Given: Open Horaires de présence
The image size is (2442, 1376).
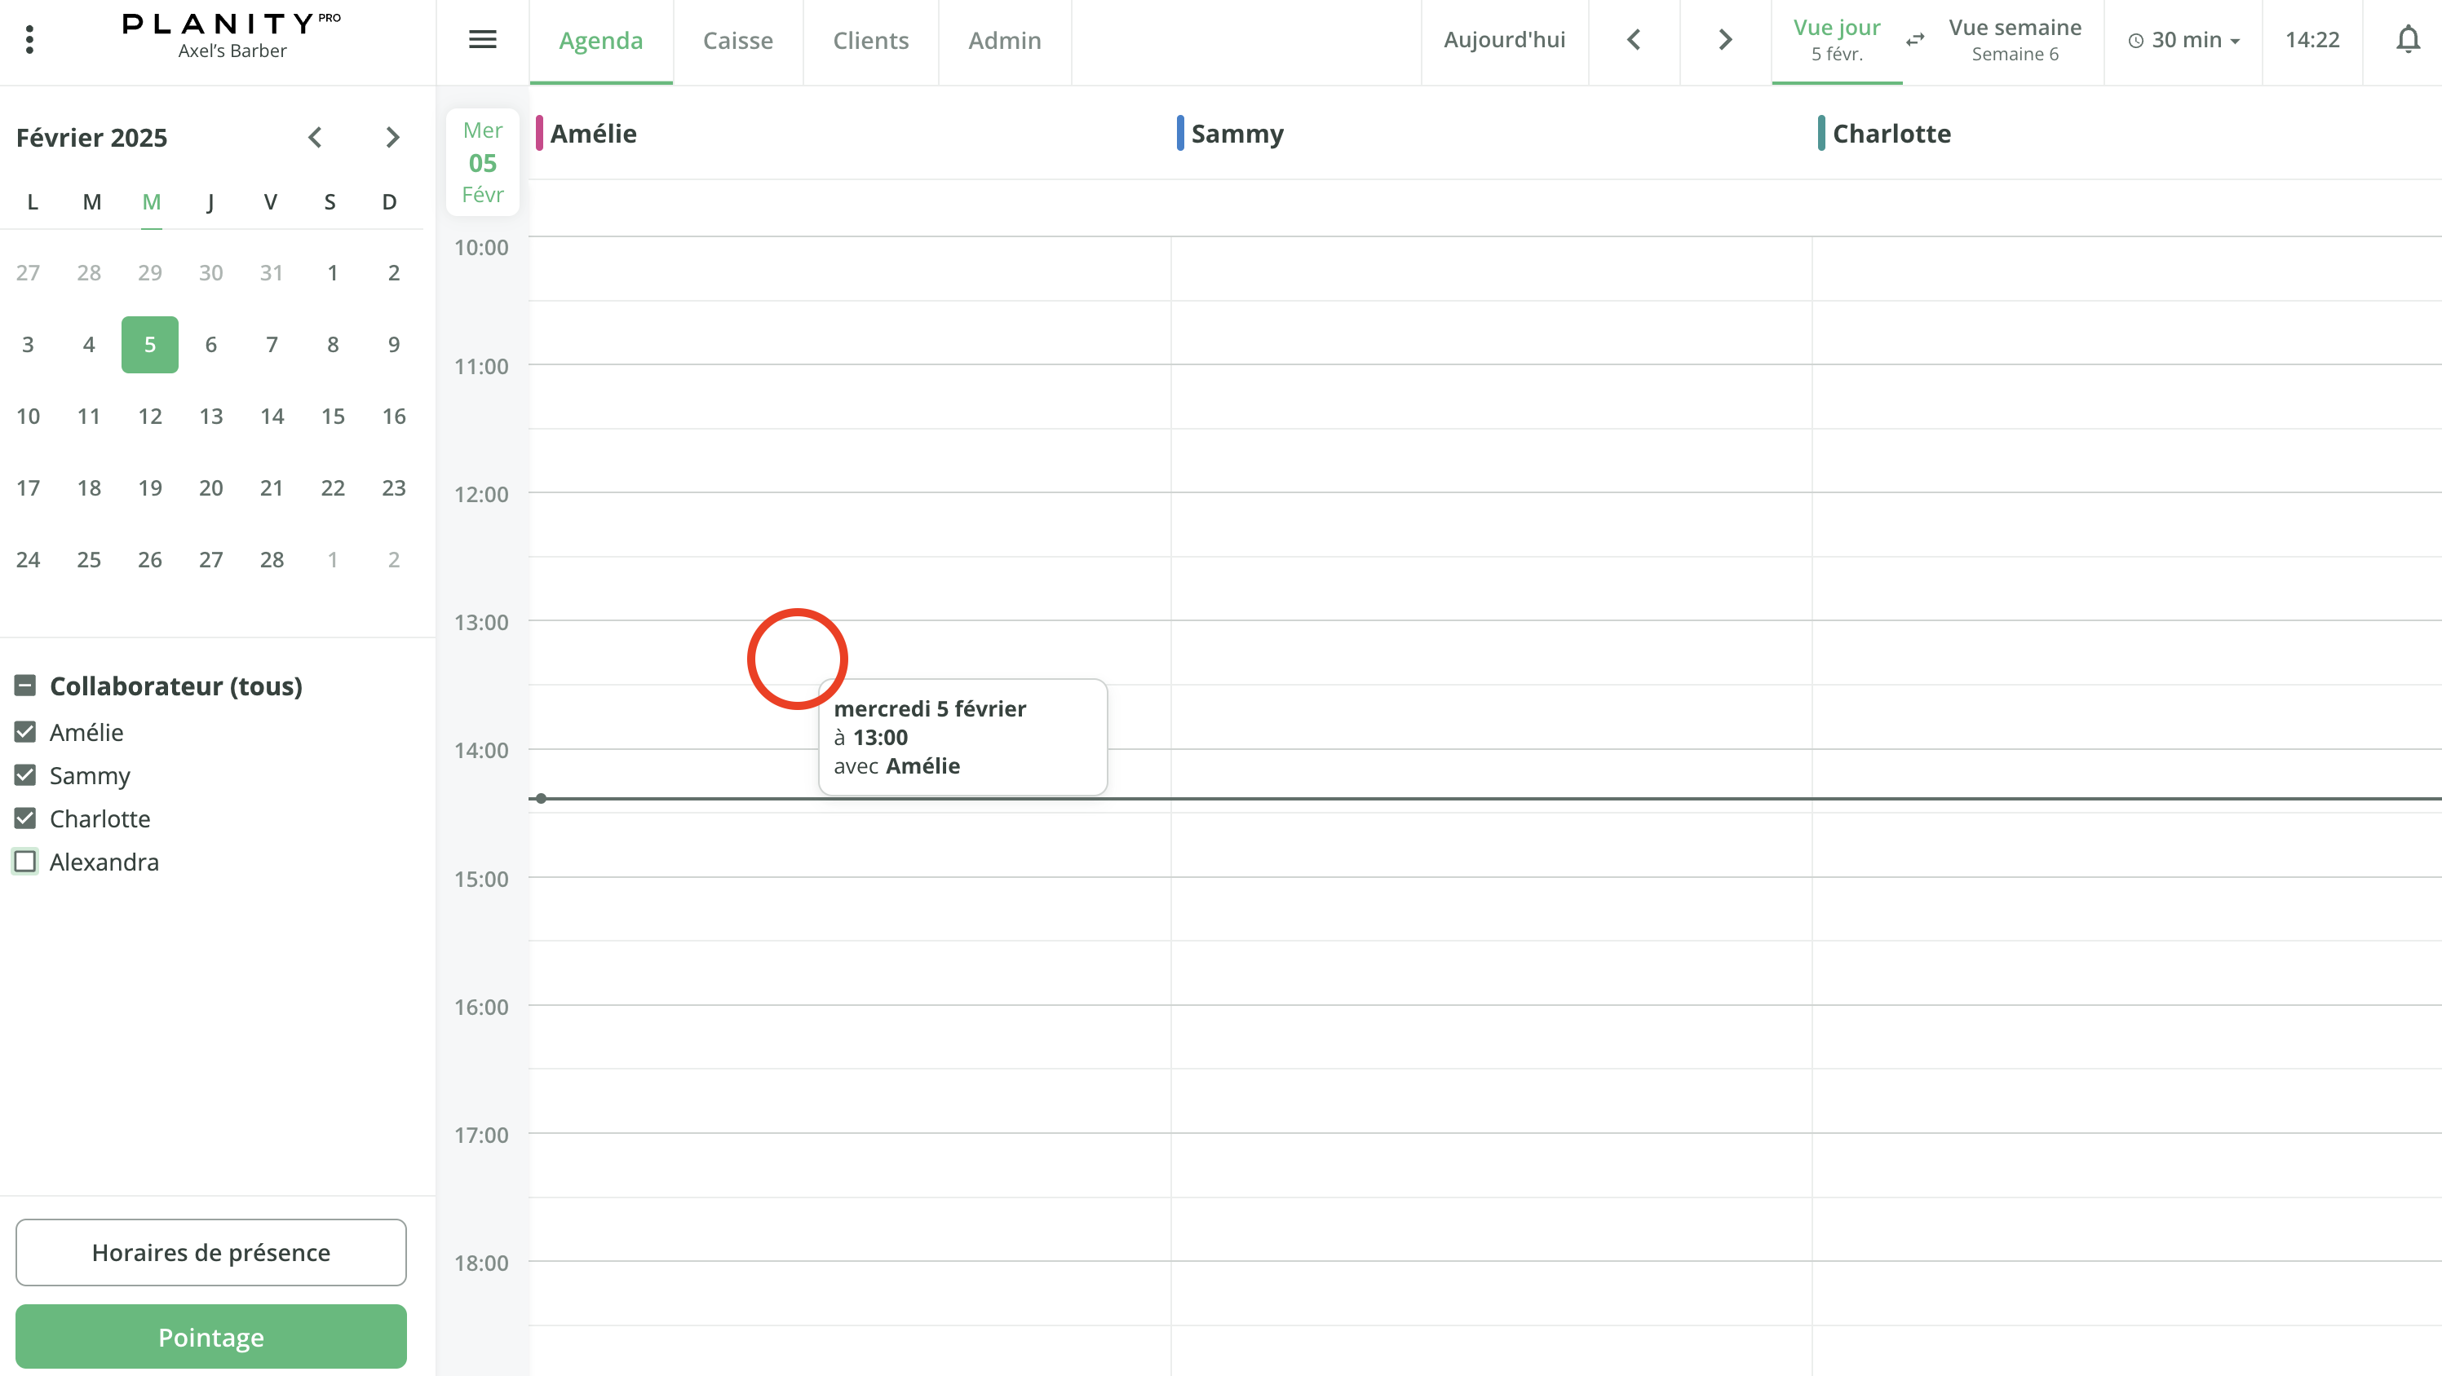Looking at the screenshot, I should point(210,1252).
